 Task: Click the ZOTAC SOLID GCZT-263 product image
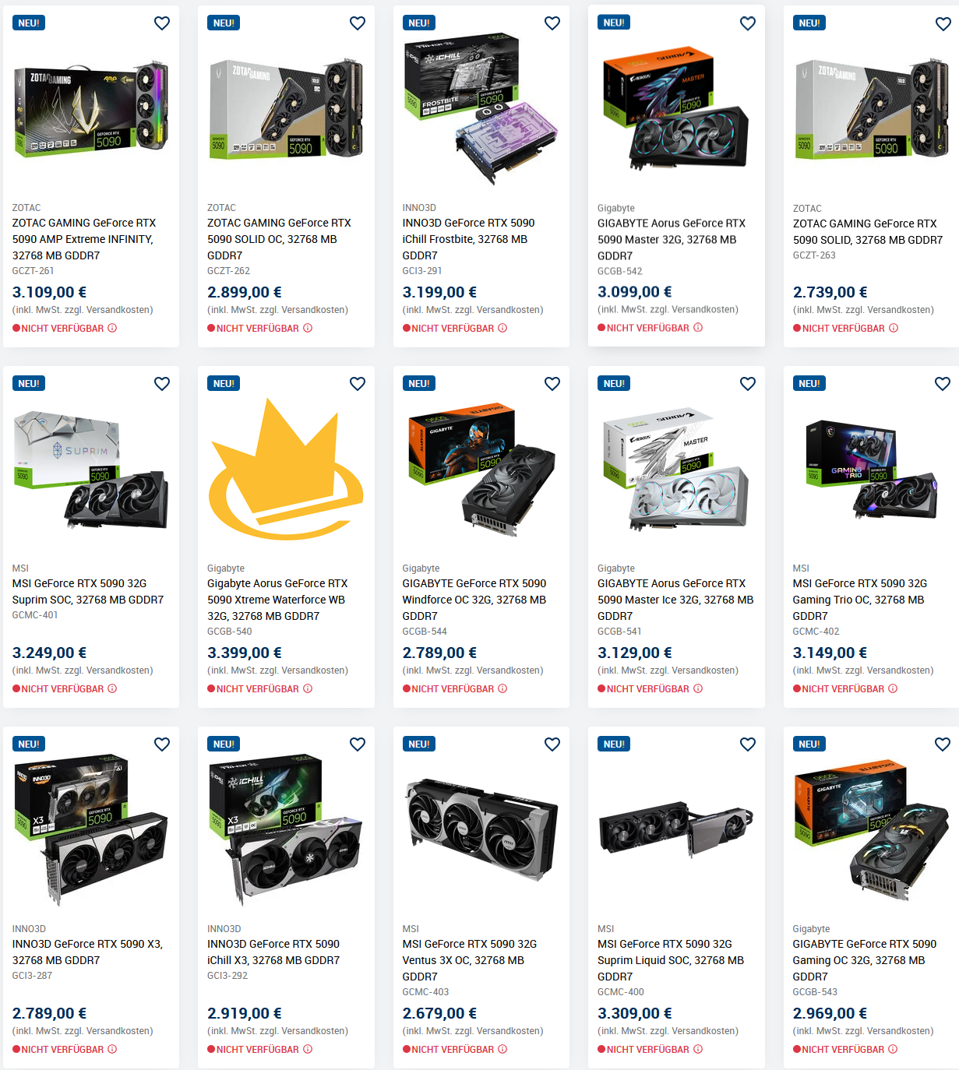pos(871,109)
